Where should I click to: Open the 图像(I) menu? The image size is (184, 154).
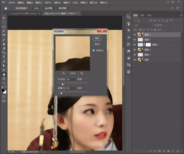(x=30, y=3)
